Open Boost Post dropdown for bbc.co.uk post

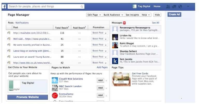pos(99,63)
